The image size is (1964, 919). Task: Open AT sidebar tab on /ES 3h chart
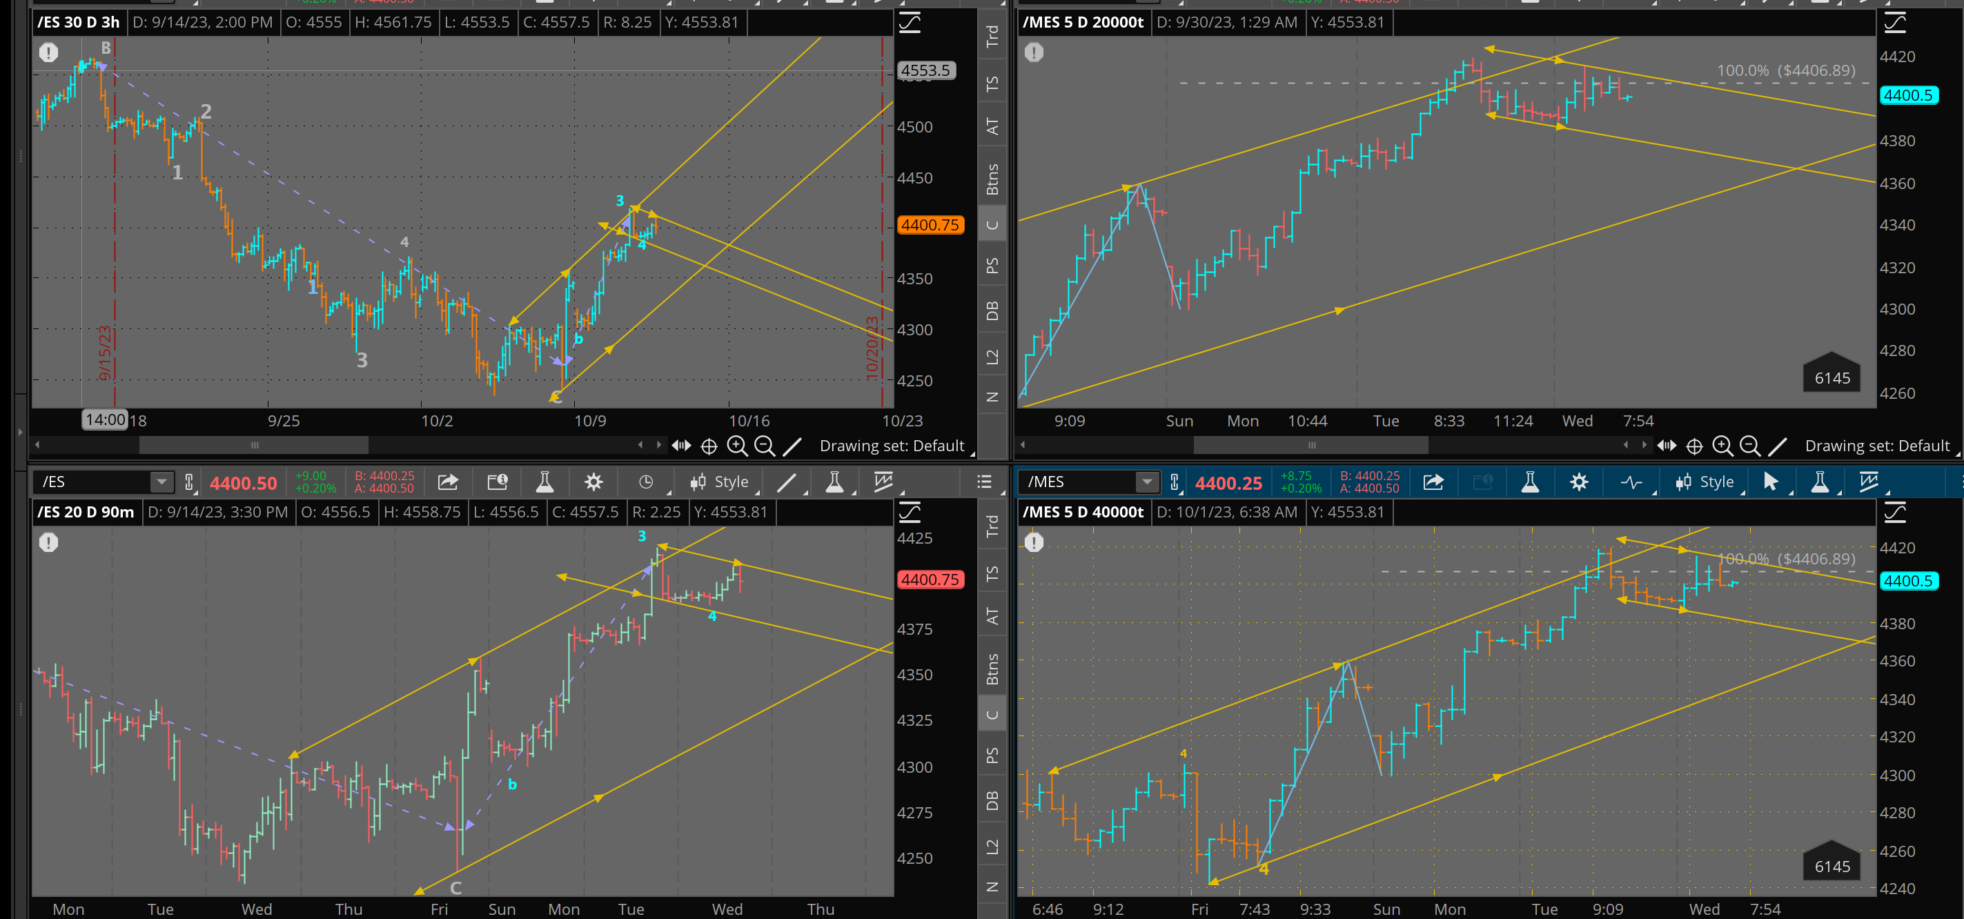click(992, 126)
